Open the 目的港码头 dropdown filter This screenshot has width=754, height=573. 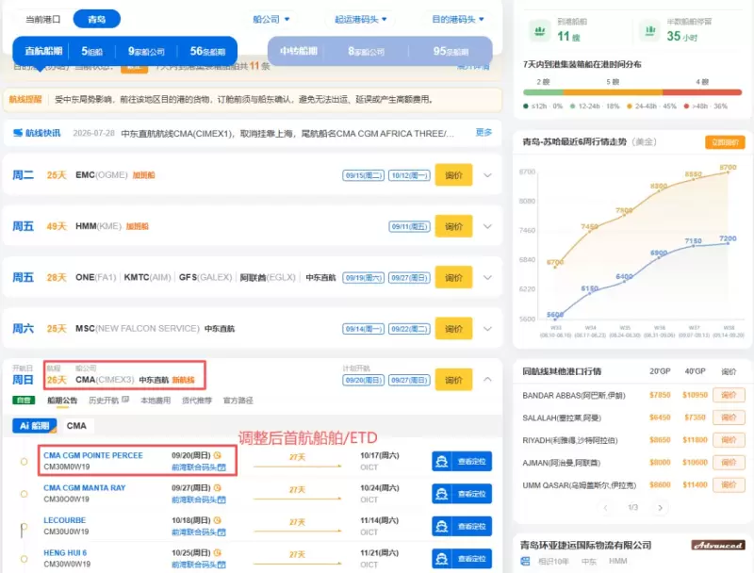click(x=458, y=19)
